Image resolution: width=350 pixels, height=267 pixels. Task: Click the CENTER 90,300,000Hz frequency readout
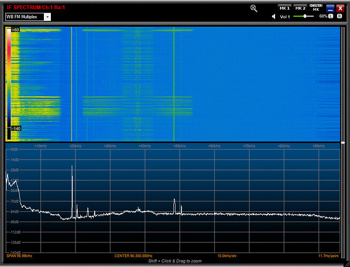(x=134, y=256)
